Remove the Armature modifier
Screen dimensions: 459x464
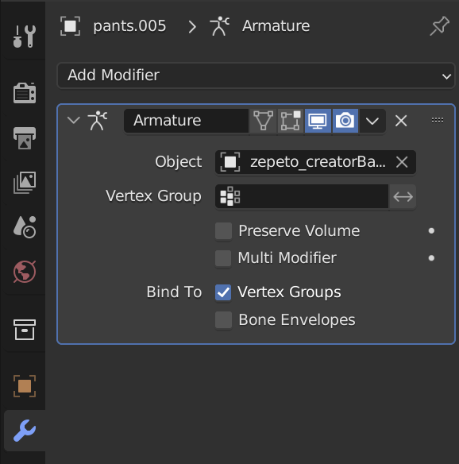pyautogui.click(x=401, y=121)
